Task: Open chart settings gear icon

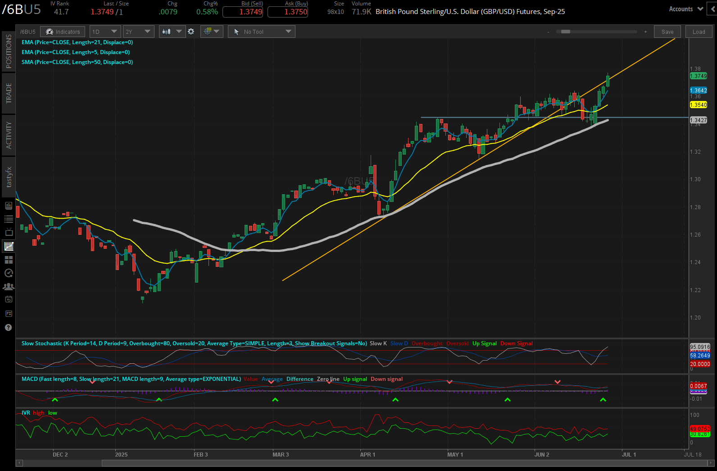Action: tap(191, 32)
